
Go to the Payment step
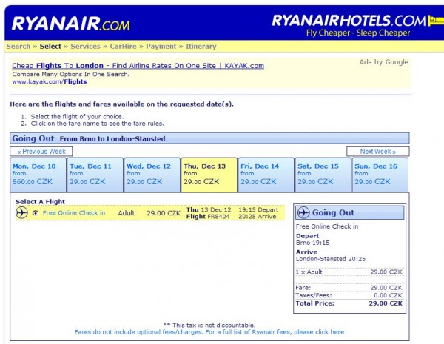point(161,46)
